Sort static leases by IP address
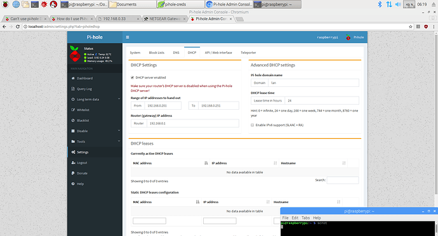Image resolution: width=438 pixels, height=236 pixels. tap(236, 202)
